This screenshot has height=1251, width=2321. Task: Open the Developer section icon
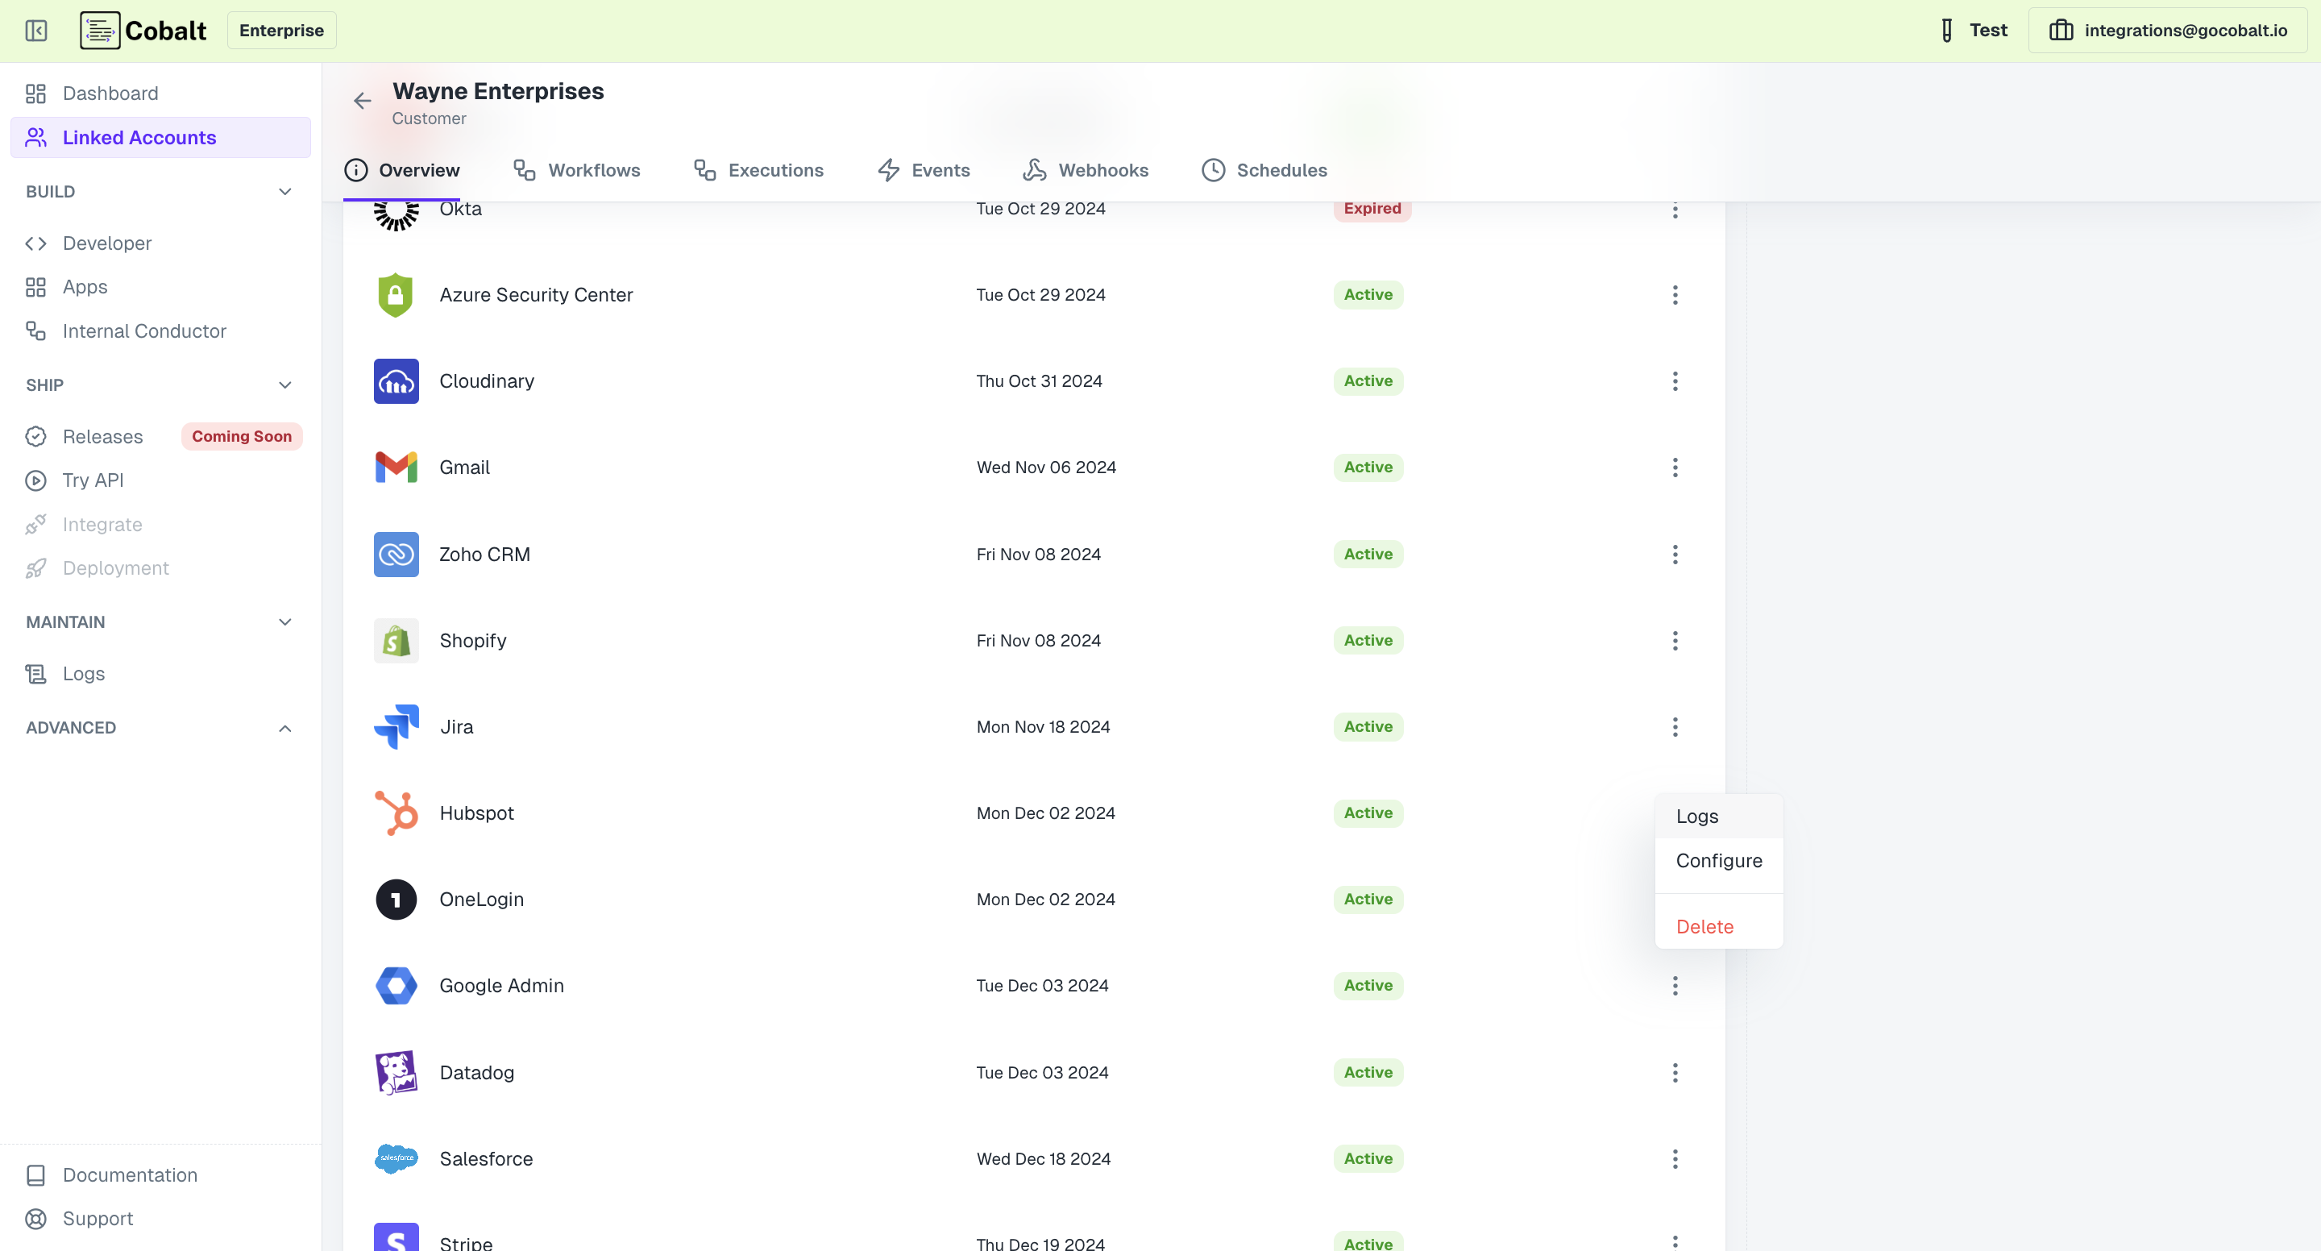(36, 243)
